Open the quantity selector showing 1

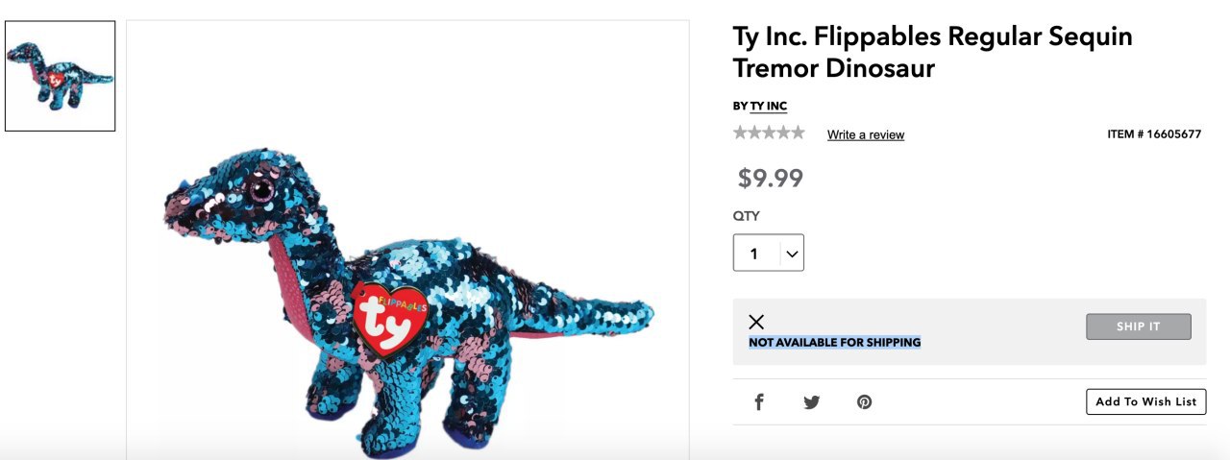coord(769,253)
